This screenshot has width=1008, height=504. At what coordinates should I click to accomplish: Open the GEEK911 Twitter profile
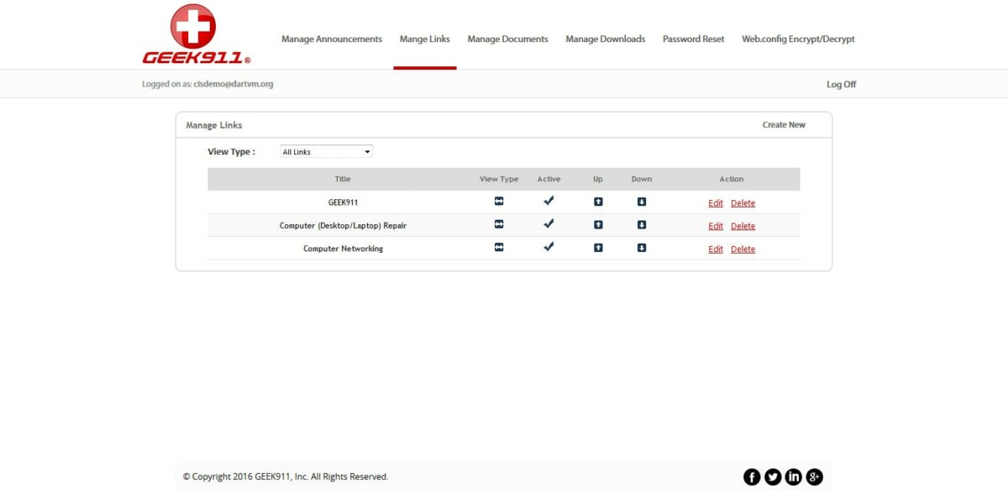773,476
